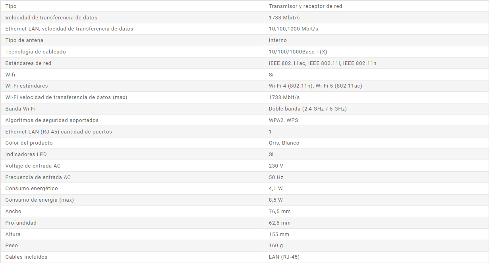Click the WPA2, WPS security value

(283, 120)
